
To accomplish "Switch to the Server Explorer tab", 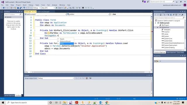I will (9, 95).
